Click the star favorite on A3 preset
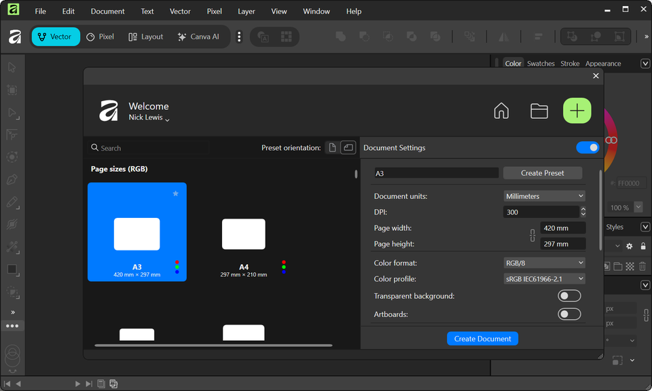The image size is (652, 391). coord(175,193)
